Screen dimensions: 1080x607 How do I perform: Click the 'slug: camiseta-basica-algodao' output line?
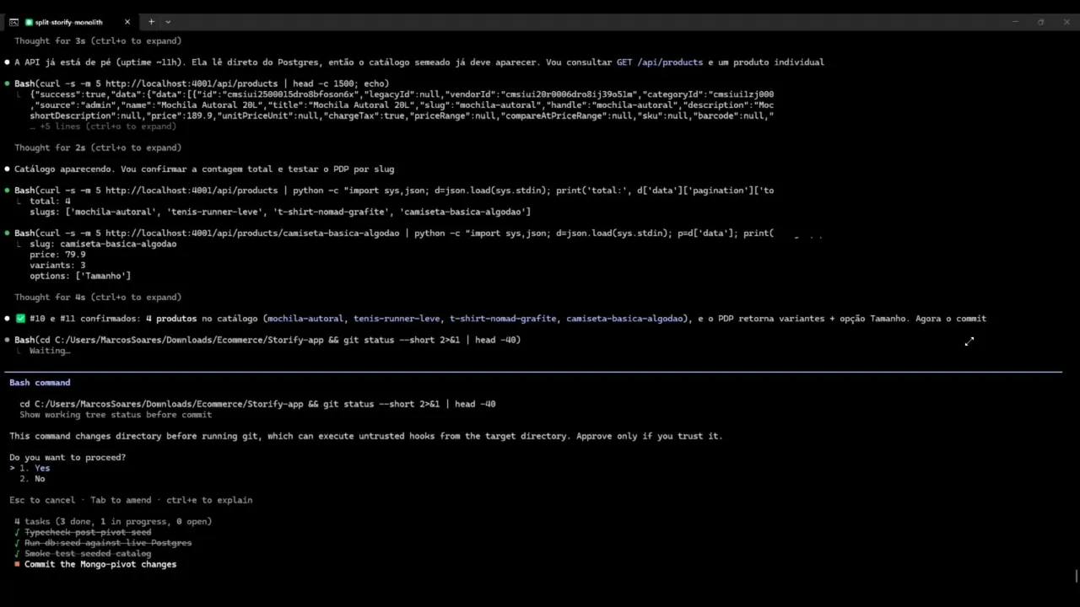(103, 244)
